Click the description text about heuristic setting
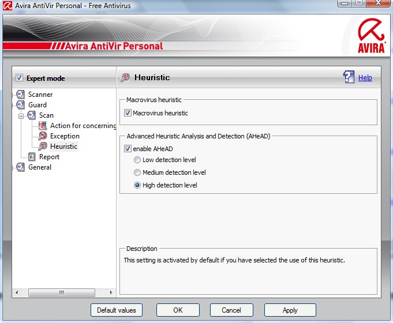The height and width of the screenshot is (323, 393). point(234,260)
